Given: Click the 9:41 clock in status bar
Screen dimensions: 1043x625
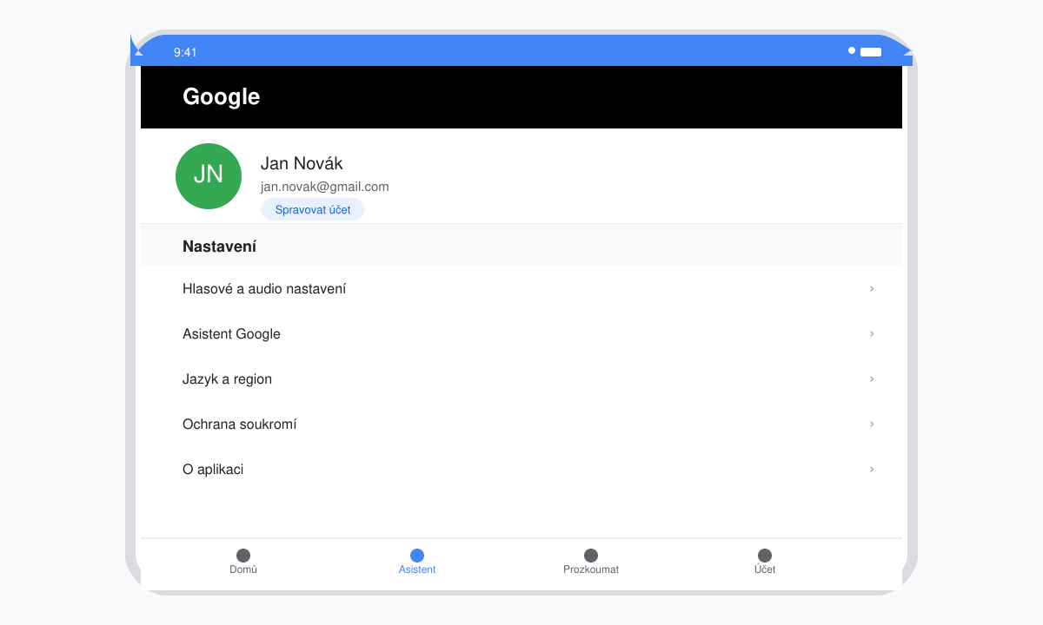Looking at the screenshot, I should (185, 52).
